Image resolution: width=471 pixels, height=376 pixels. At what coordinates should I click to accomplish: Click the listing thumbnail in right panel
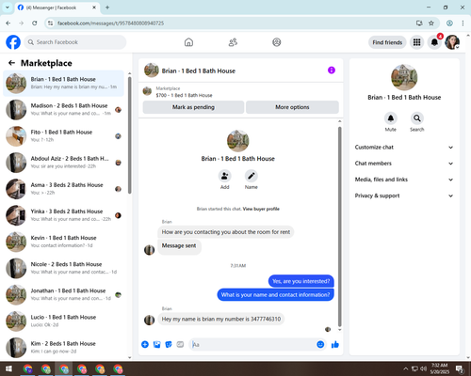(404, 77)
